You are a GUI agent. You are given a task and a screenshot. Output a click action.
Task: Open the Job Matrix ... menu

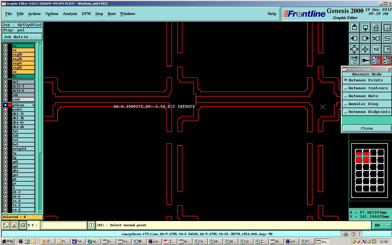coord(22,37)
